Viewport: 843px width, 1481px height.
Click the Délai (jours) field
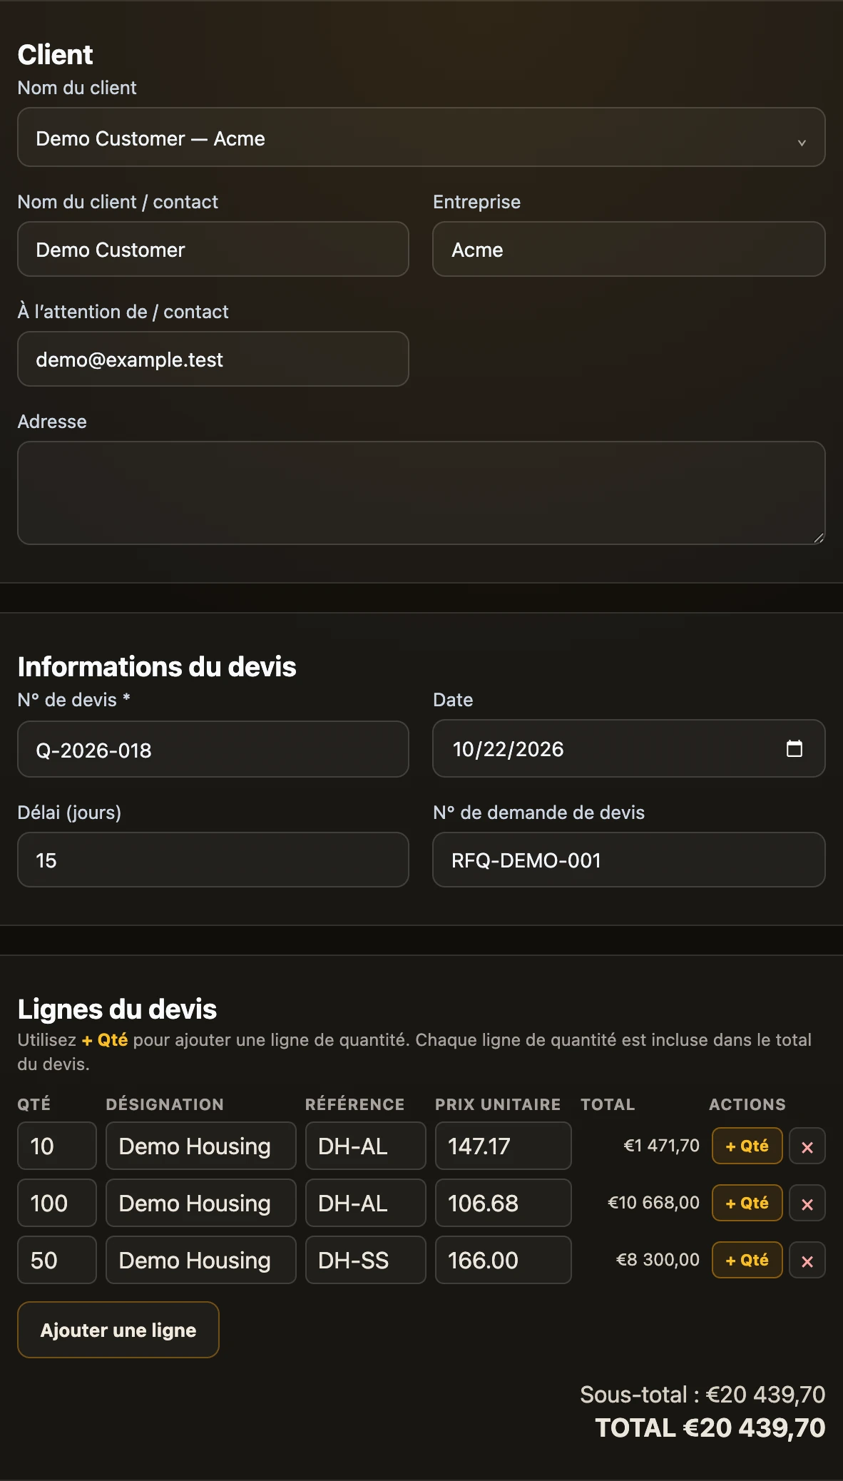pos(213,860)
